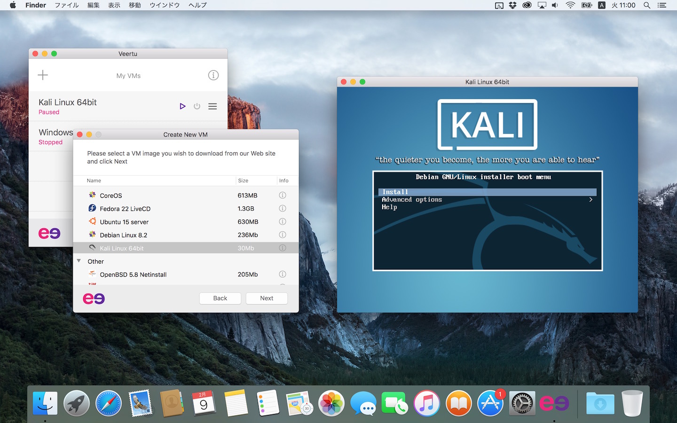Open Advanced options in the Kali boot menu
Image resolution: width=677 pixels, height=423 pixels.
[x=487, y=199]
